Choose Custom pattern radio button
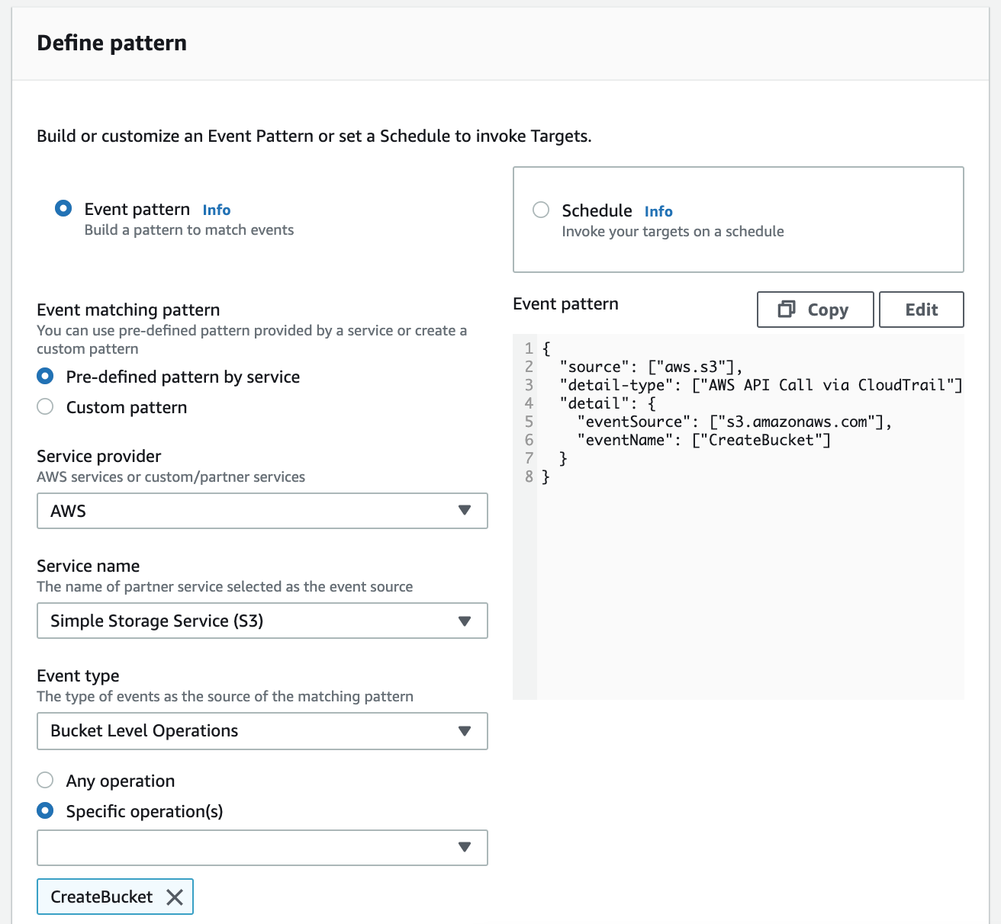Viewport: 1001px width, 924px height. click(x=45, y=406)
